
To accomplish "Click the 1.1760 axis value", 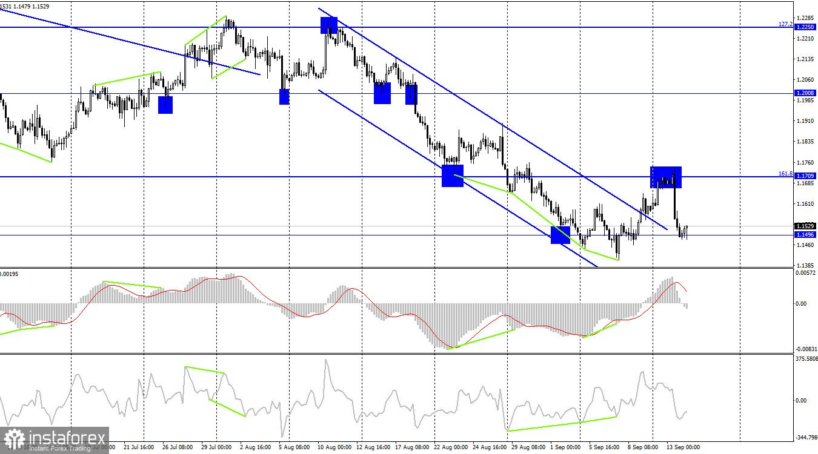I will (806, 162).
